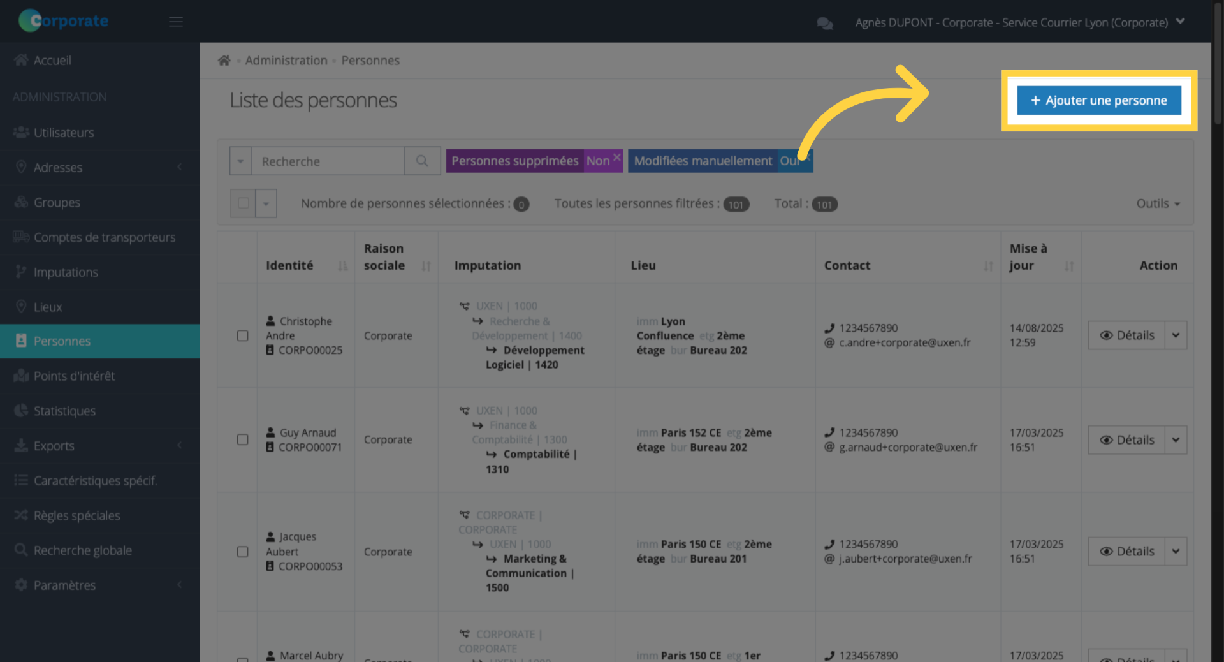Open Points d'intérêt in the sidebar menu
The width and height of the screenshot is (1224, 662).
[x=74, y=376]
